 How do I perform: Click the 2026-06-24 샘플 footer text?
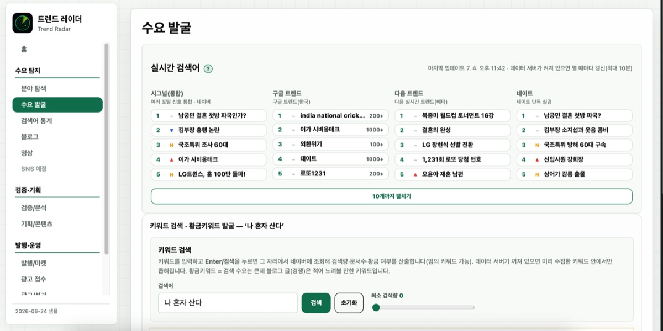pos(36,312)
